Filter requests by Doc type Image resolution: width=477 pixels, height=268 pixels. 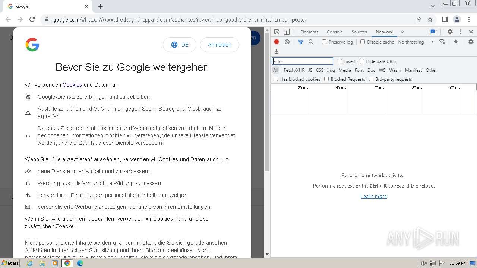[371, 70]
